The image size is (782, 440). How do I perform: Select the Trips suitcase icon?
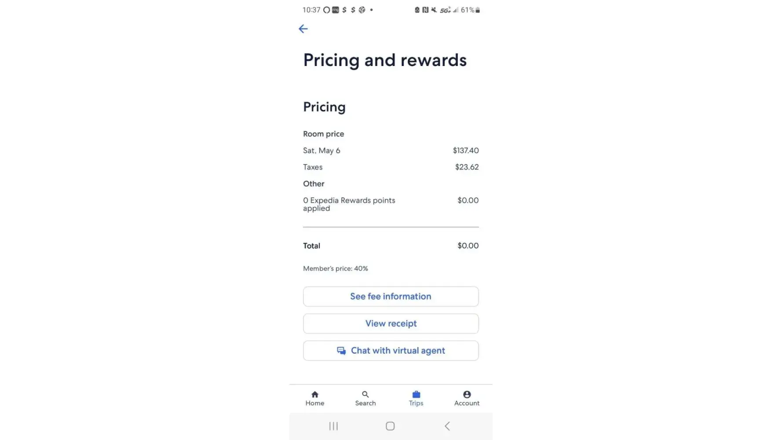click(x=416, y=394)
